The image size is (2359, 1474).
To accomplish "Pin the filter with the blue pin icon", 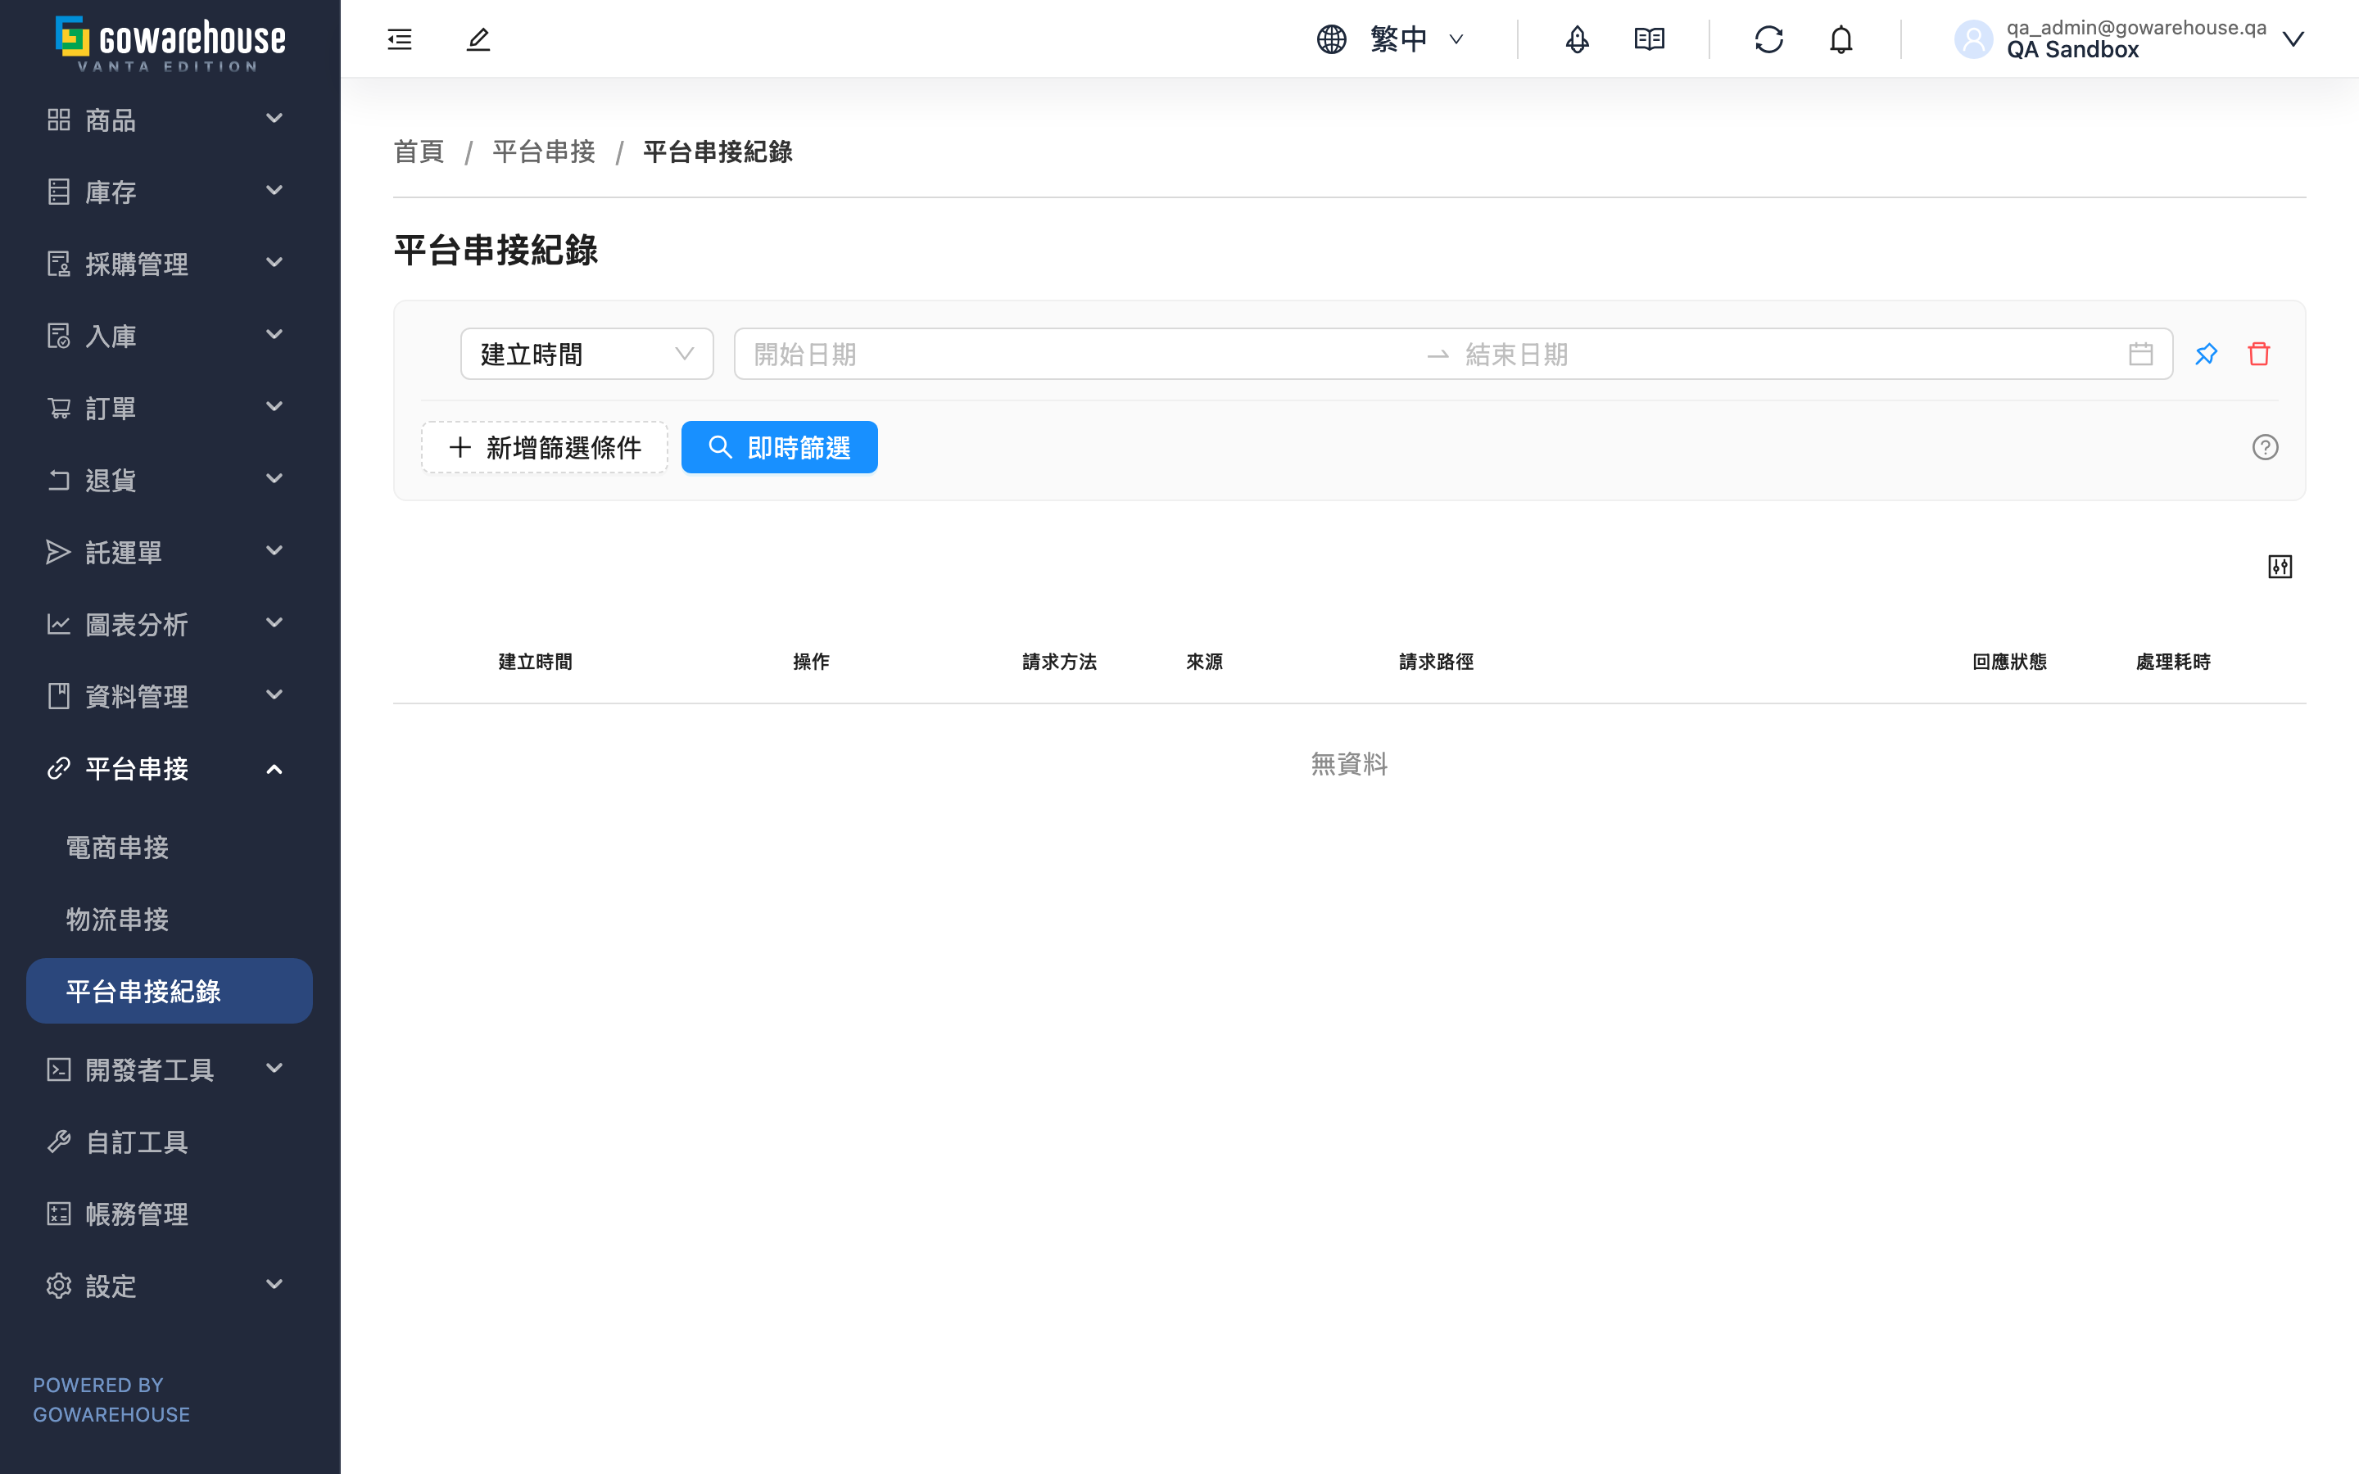I will [2206, 354].
